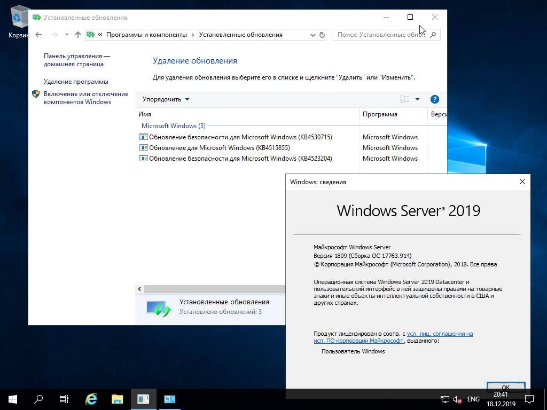Click installed updates details pane icon
The width and height of the screenshot is (547, 410).
159,308
